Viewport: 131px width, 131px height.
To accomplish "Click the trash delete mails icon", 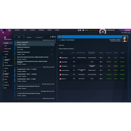I will click(53, 37).
